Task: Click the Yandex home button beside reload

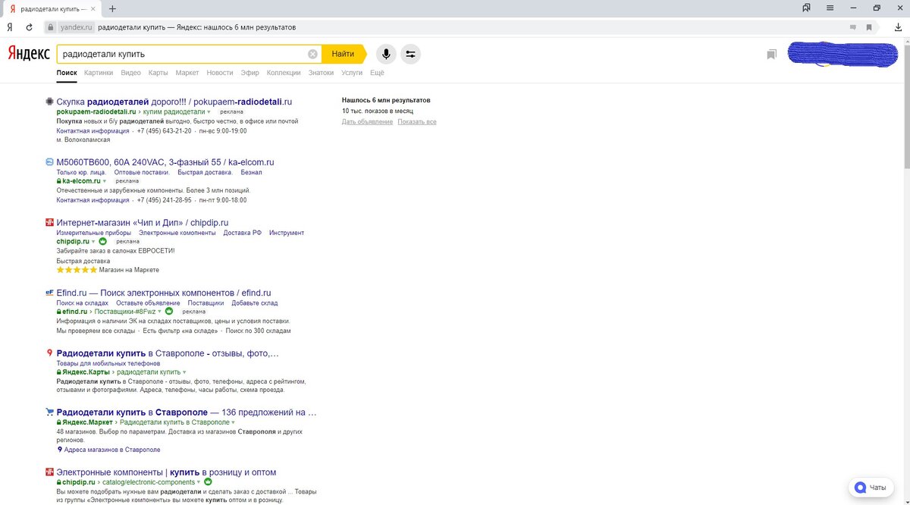Action: tap(9, 27)
